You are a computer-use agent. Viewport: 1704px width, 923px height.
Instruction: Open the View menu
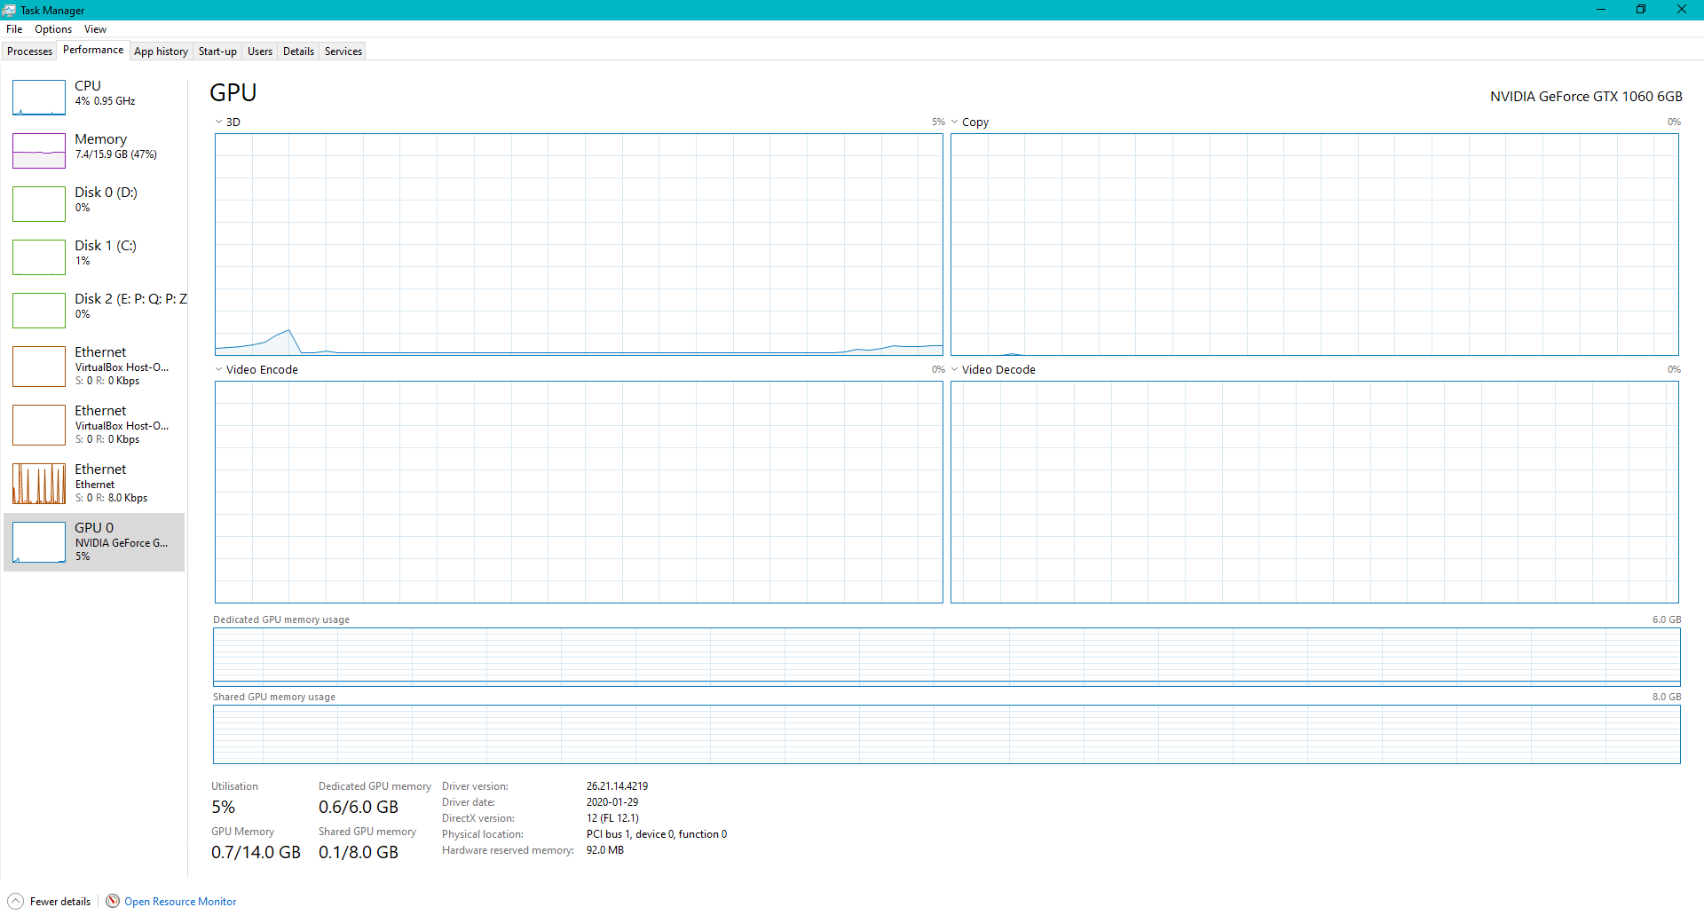coord(95,29)
